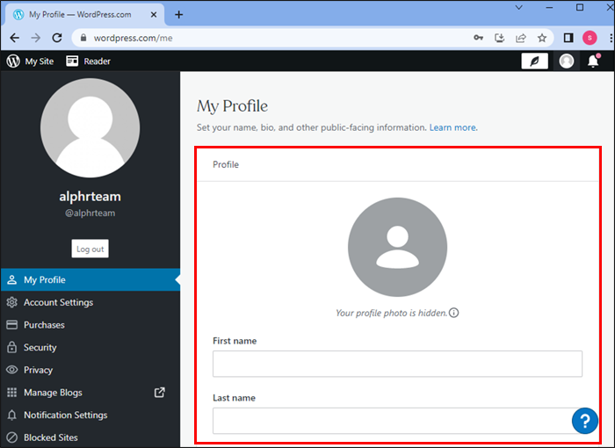615x448 pixels.
Task: Click the alphrteam display name
Action: tap(90, 196)
